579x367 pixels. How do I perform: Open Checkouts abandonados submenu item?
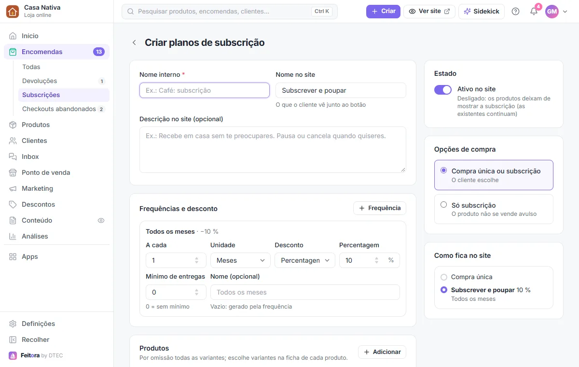[x=64, y=109]
